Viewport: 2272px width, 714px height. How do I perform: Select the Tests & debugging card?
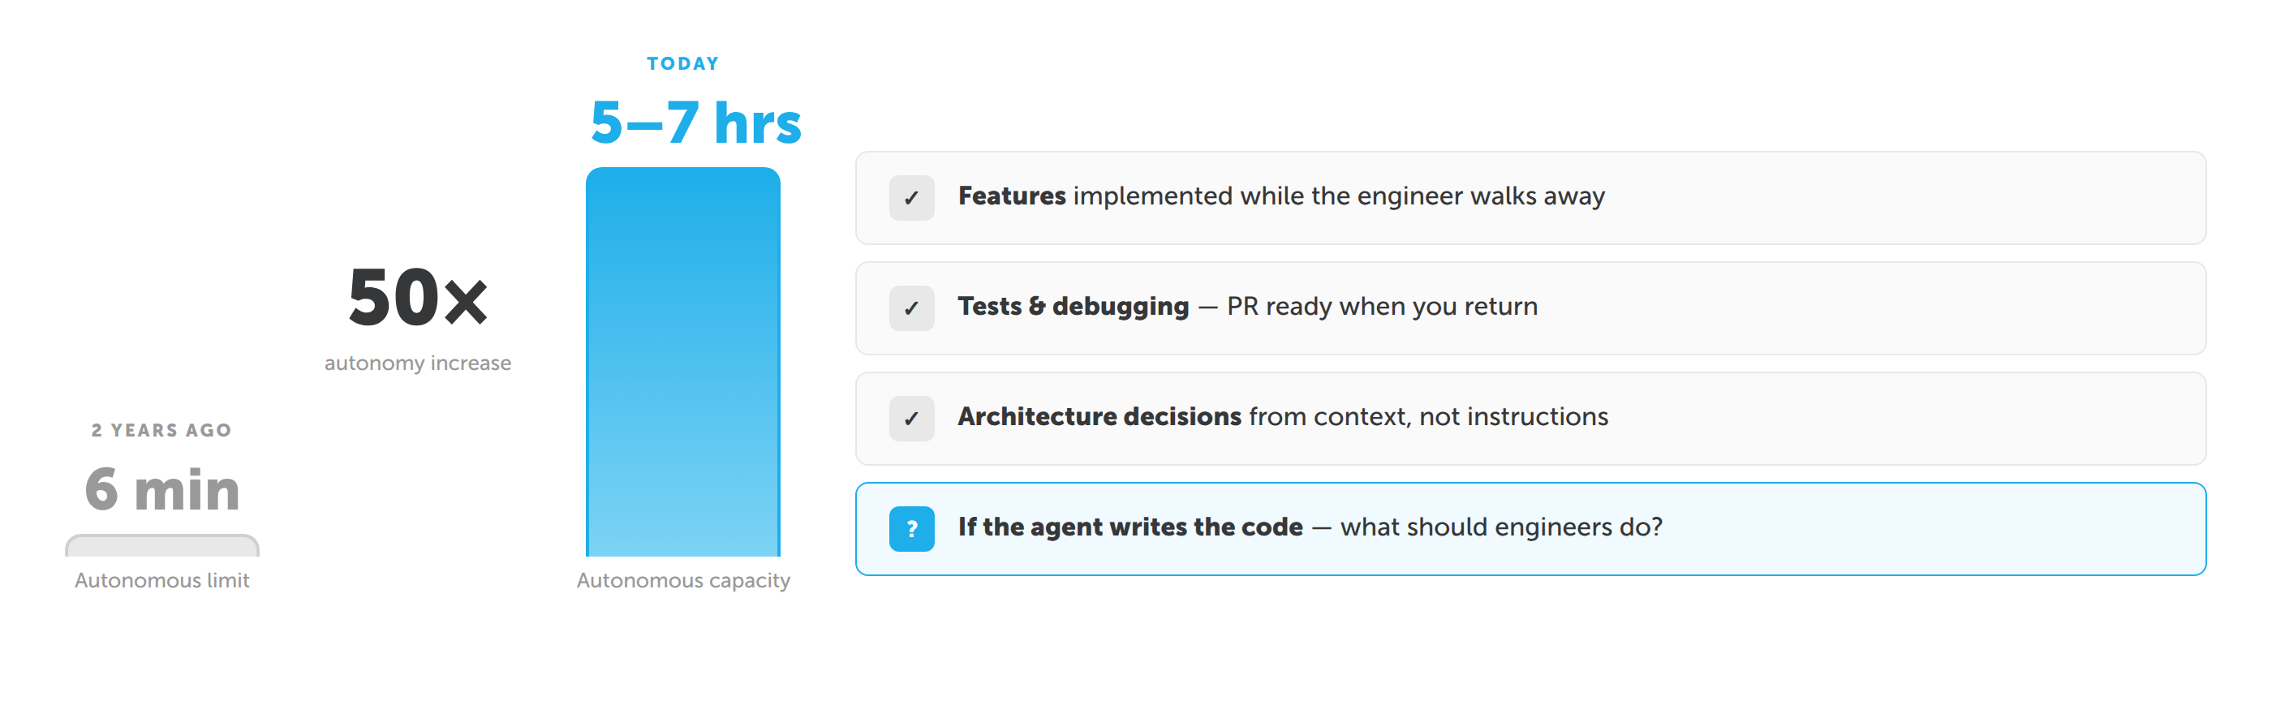point(1530,308)
